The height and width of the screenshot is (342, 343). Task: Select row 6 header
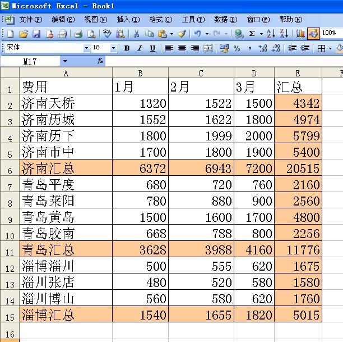point(10,168)
